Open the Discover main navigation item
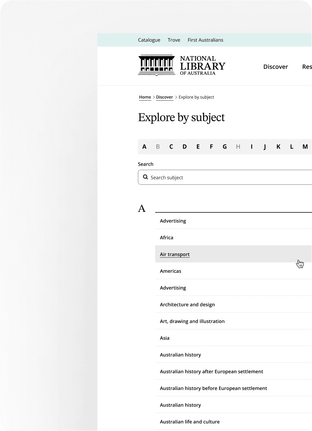The image size is (312, 431). [x=275, y=67]
